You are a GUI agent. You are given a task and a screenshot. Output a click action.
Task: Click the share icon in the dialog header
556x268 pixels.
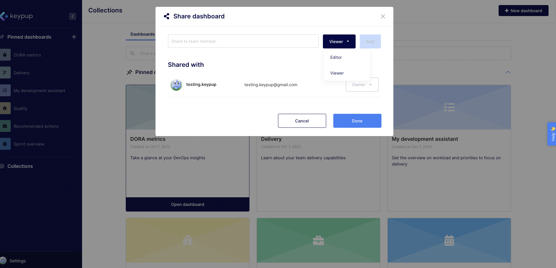pos(167,16)
